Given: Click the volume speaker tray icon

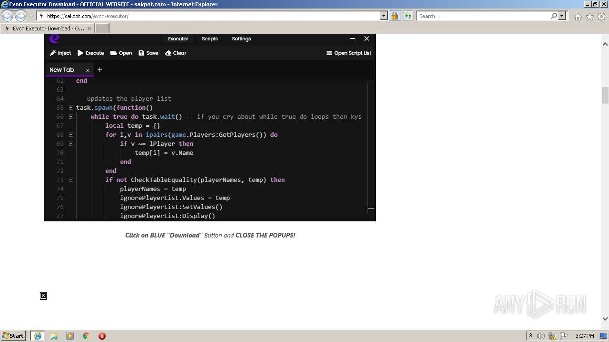Looking at the screenshot, I should [541, 336].
